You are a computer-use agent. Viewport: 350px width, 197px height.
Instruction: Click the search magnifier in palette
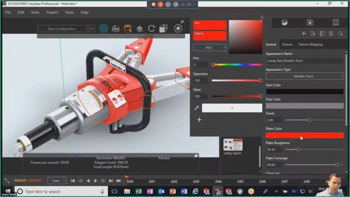click(x=340, y=34)
